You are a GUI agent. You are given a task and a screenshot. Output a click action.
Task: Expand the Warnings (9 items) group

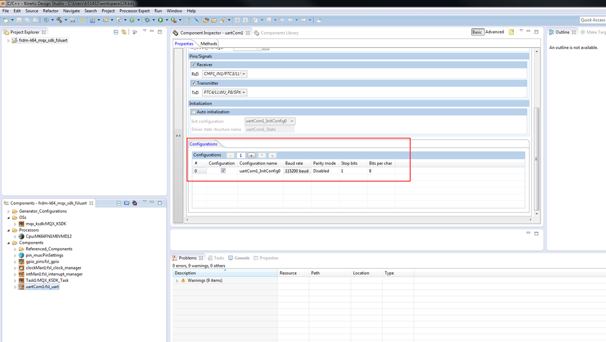177,281
